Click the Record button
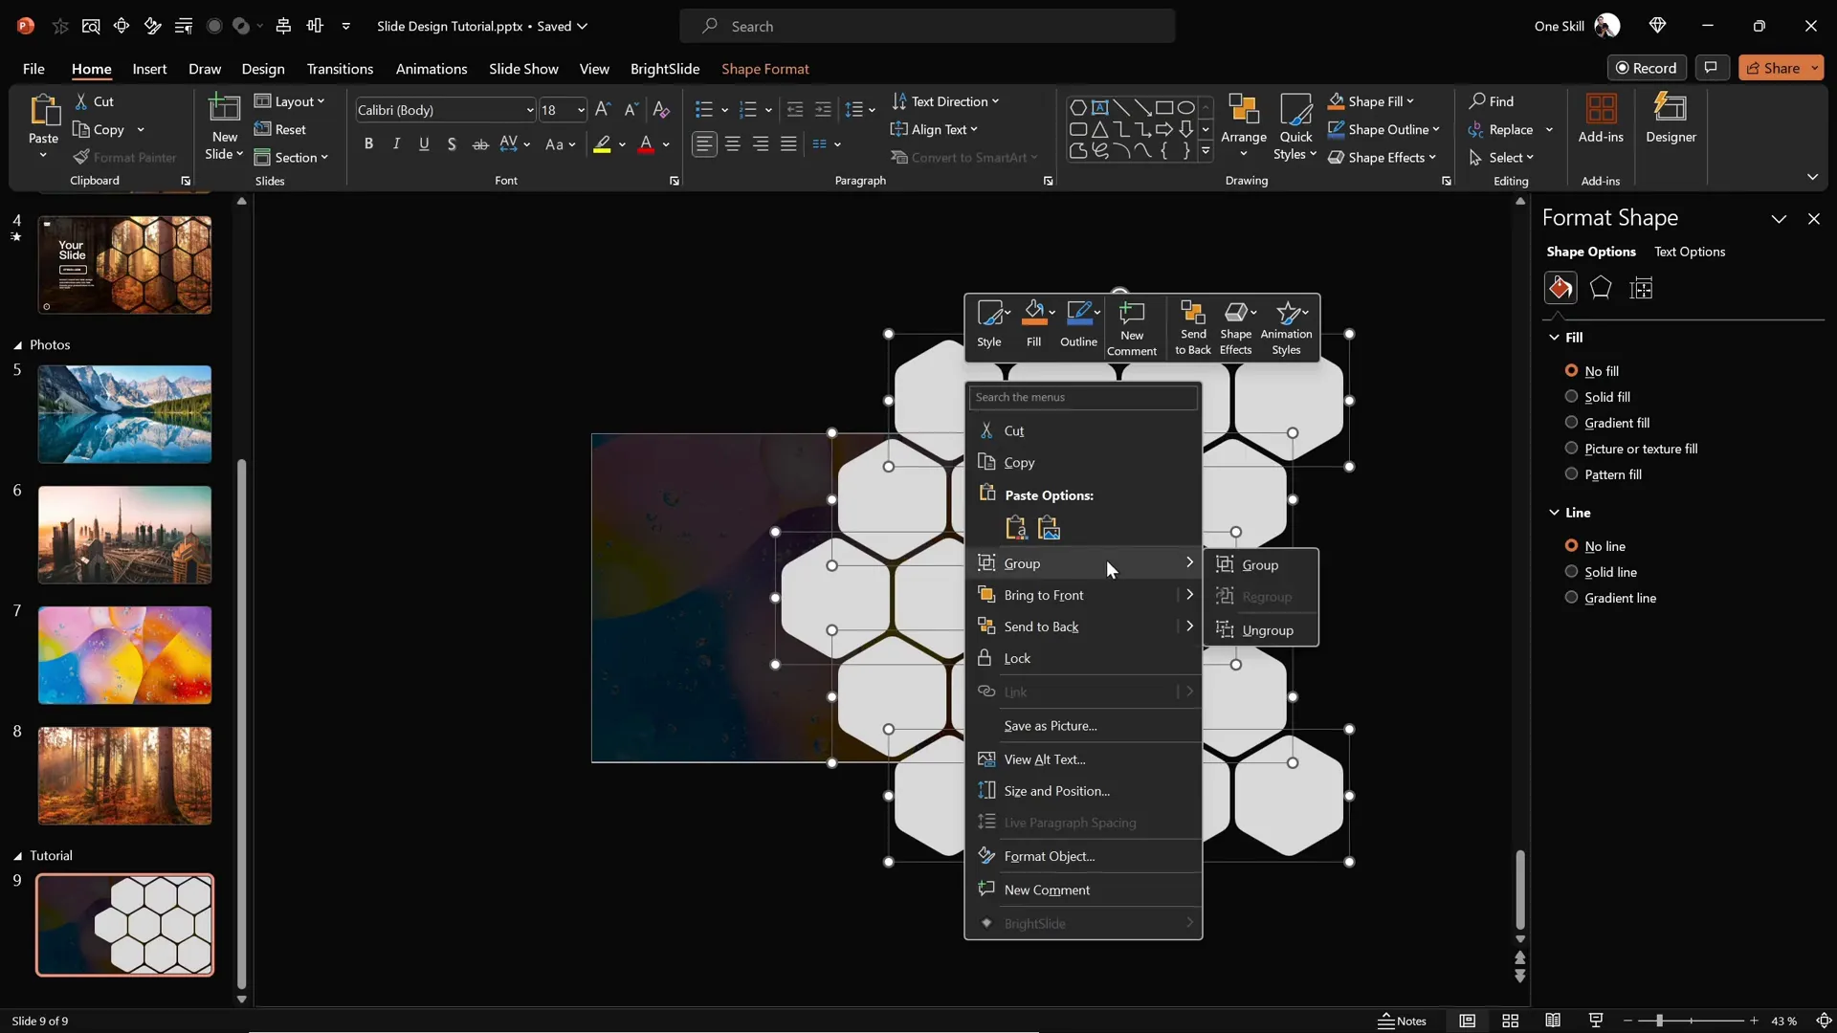 pos(1646,68)
